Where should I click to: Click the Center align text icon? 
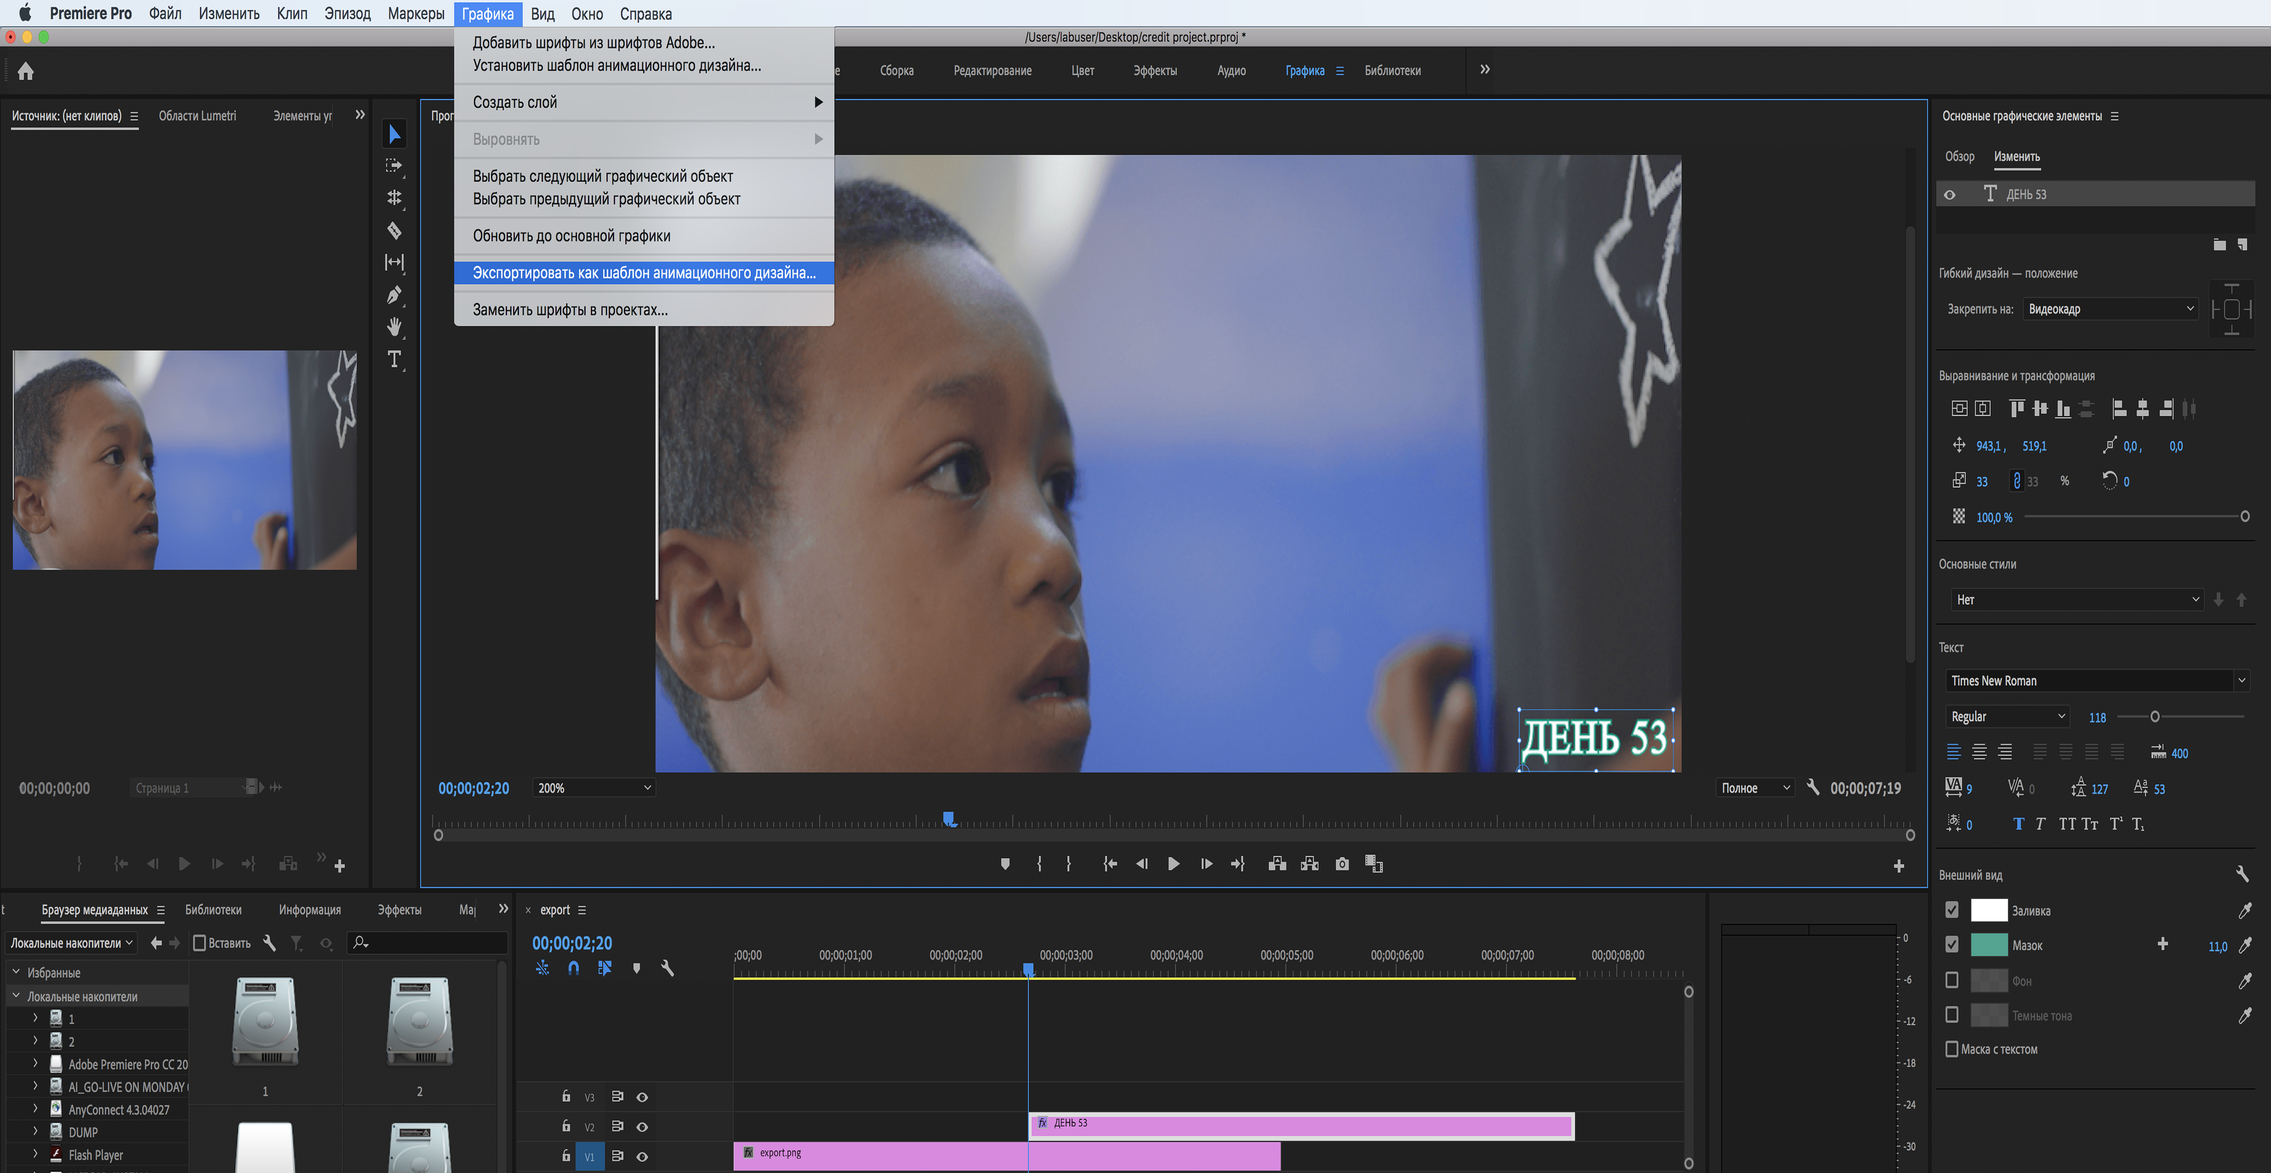pyautogui.click(x=1979, y=752)
